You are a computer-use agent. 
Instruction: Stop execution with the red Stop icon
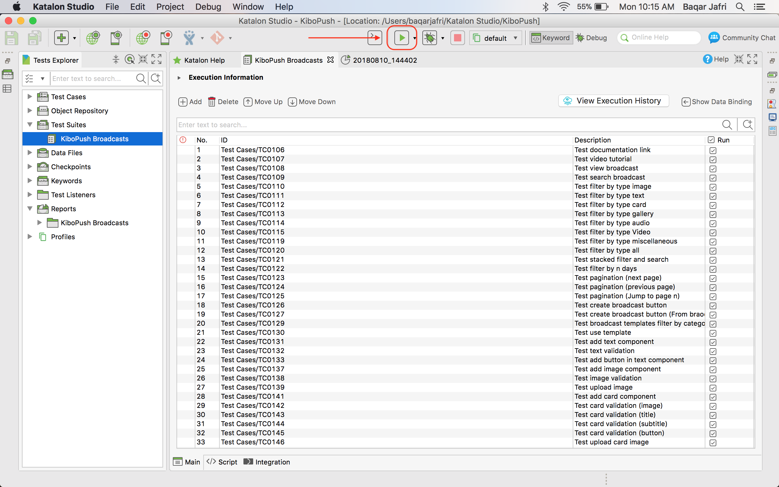(x=457, y=38)
